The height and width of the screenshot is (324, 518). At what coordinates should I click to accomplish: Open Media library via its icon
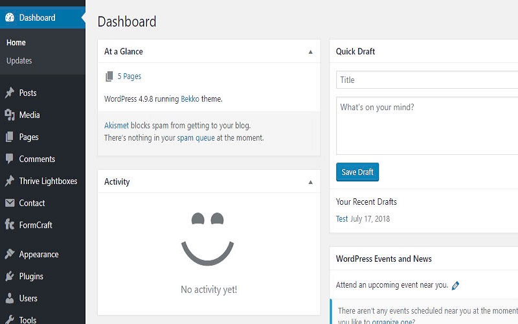(10, 115)
